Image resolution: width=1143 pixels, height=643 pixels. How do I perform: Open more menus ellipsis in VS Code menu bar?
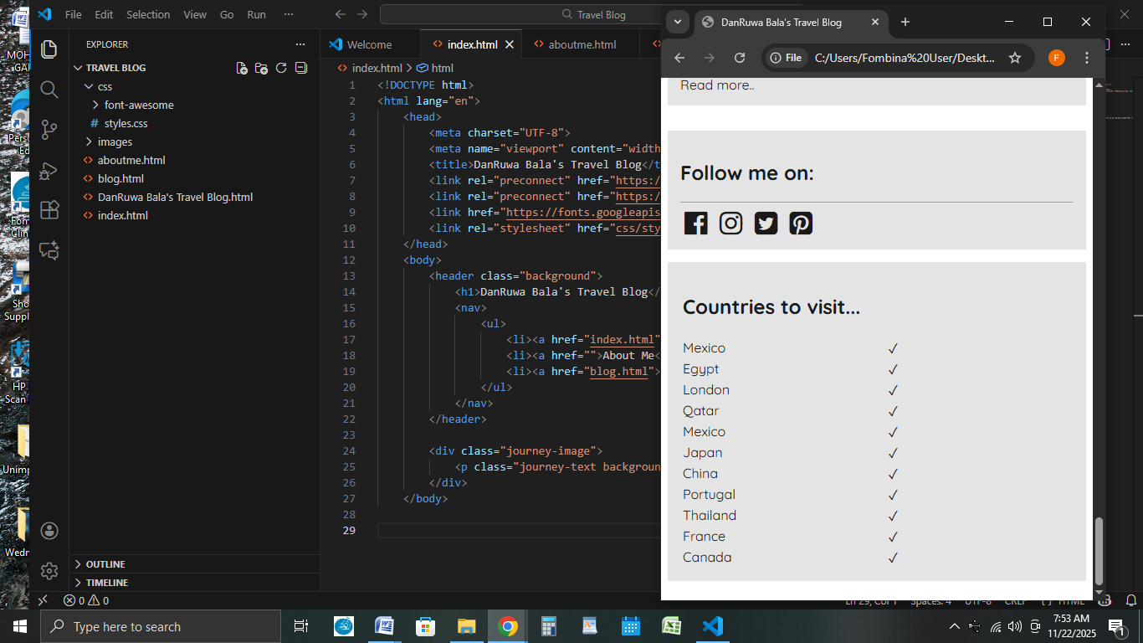[x=289, y=14]
